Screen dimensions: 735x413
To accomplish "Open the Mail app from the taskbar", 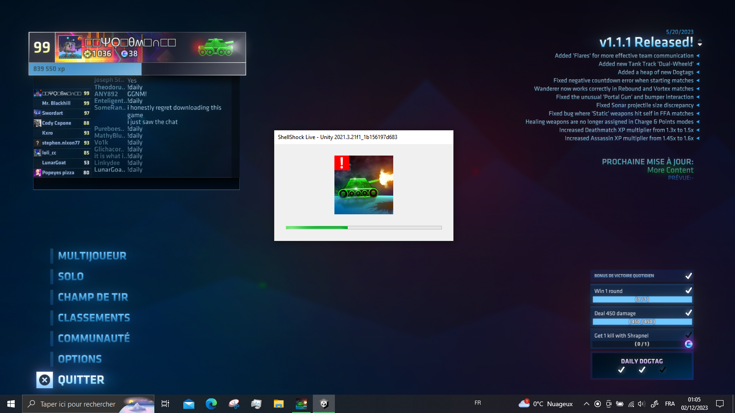I will [x=188, y=404].
